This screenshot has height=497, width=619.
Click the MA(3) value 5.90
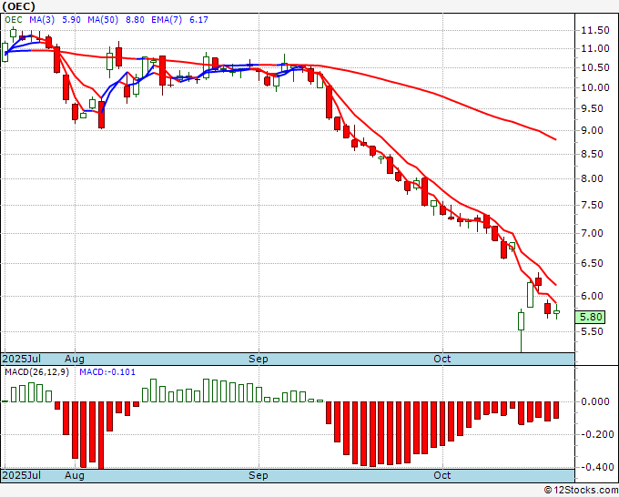(x=71, y=20)
